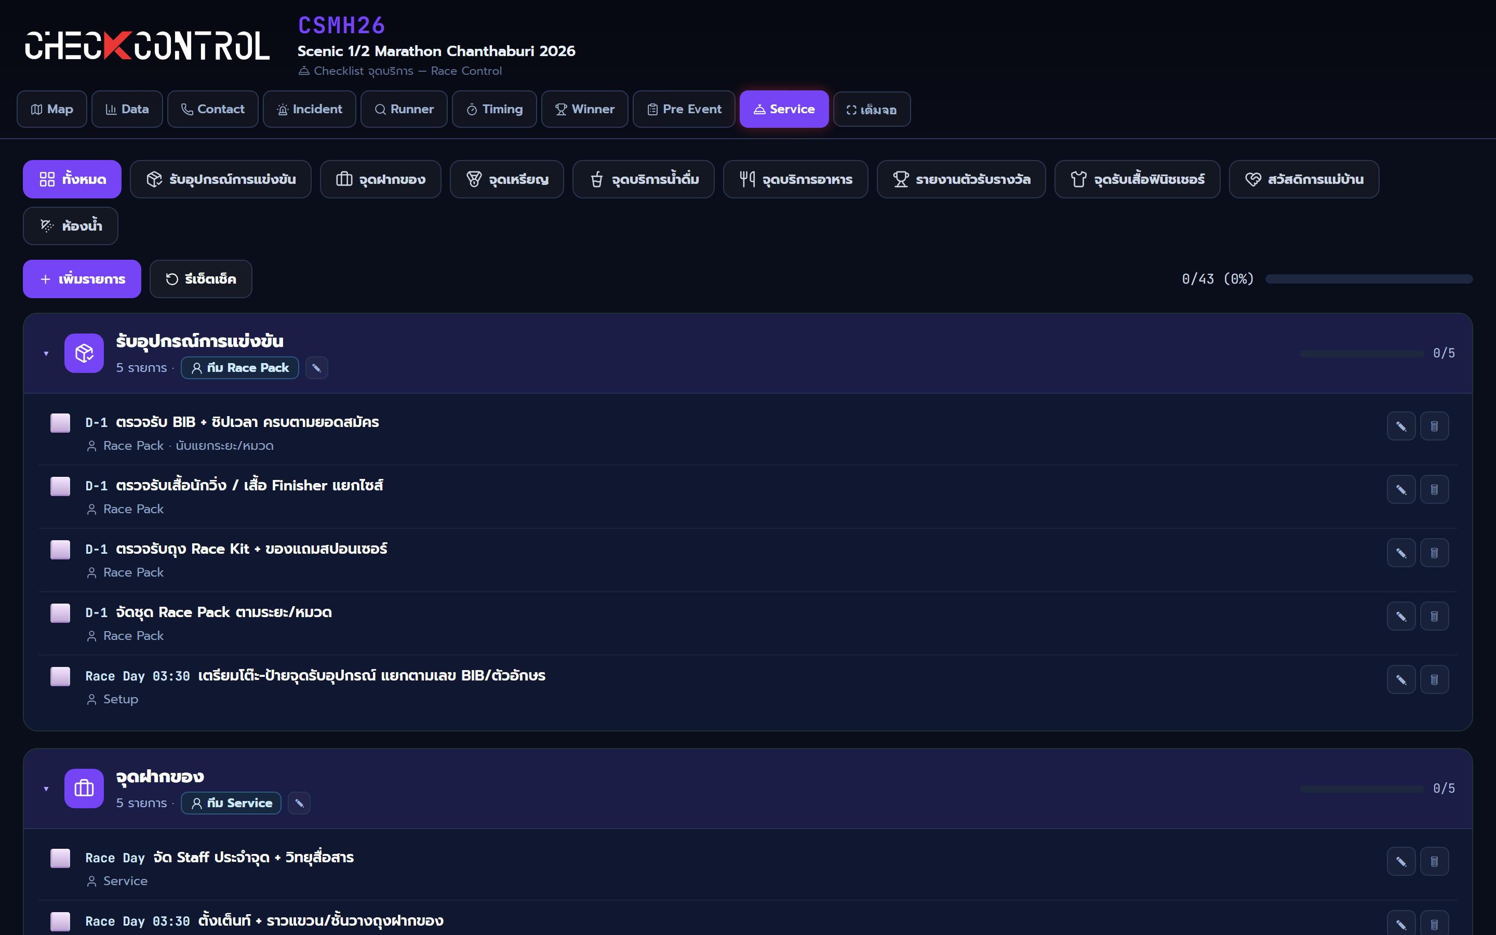The height and width of the screenshot is (935, 1496).
Task: Filter by สวัสดิการแม่บ้าน category
Action: 1304,179
